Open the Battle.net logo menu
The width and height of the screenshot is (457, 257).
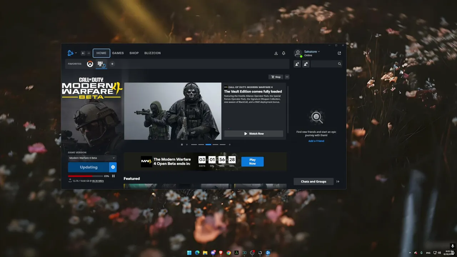click(72, 53)
